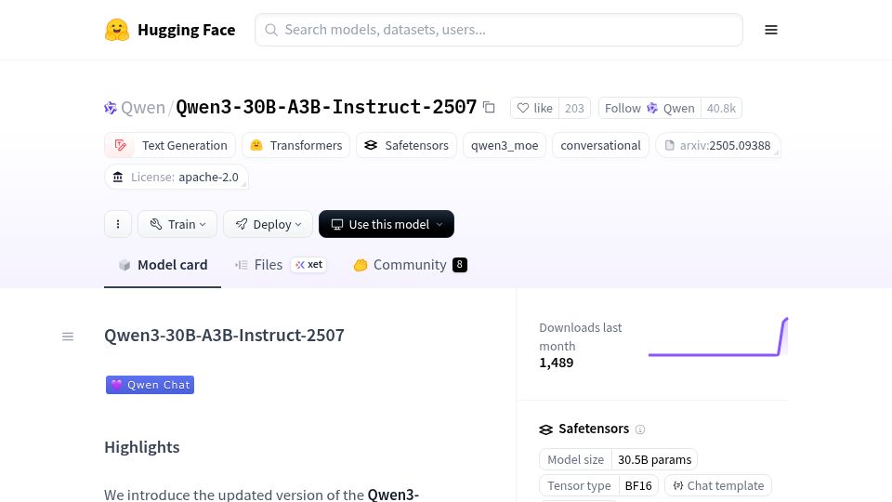This screenshot has width=892, height=502.
Task: Focus the search models input field
Action: tap(499, 30)
